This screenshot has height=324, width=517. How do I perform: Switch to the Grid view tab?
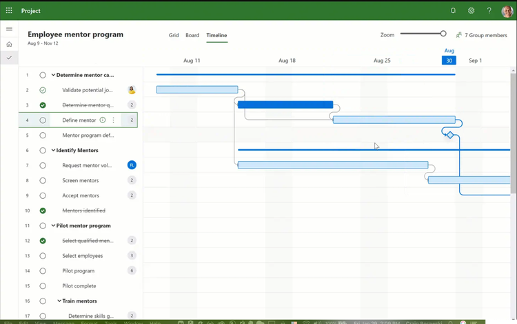pyautogui.click(x=174, y=35)
